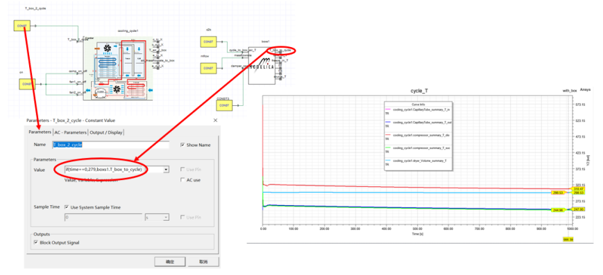Click the evaporator fan icon in cooling_cycle1
Image resolution: width=603 pixels, height=275 pixels.
107,49
